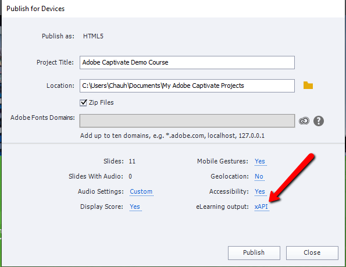The height and width of the screenshot is (267, 346).
Task: Select the Slides count value 11
Action: pos(132,161)
